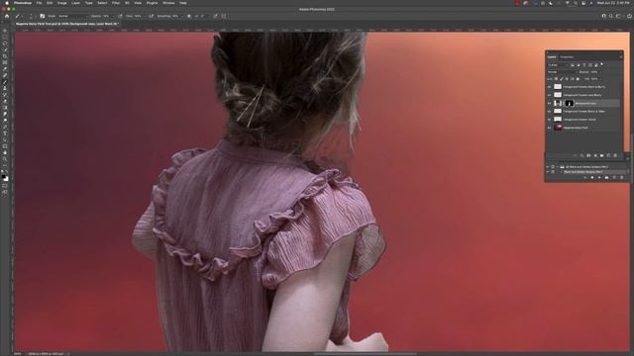Select the Crop tool
634x356 pixels.
[5, 56]
